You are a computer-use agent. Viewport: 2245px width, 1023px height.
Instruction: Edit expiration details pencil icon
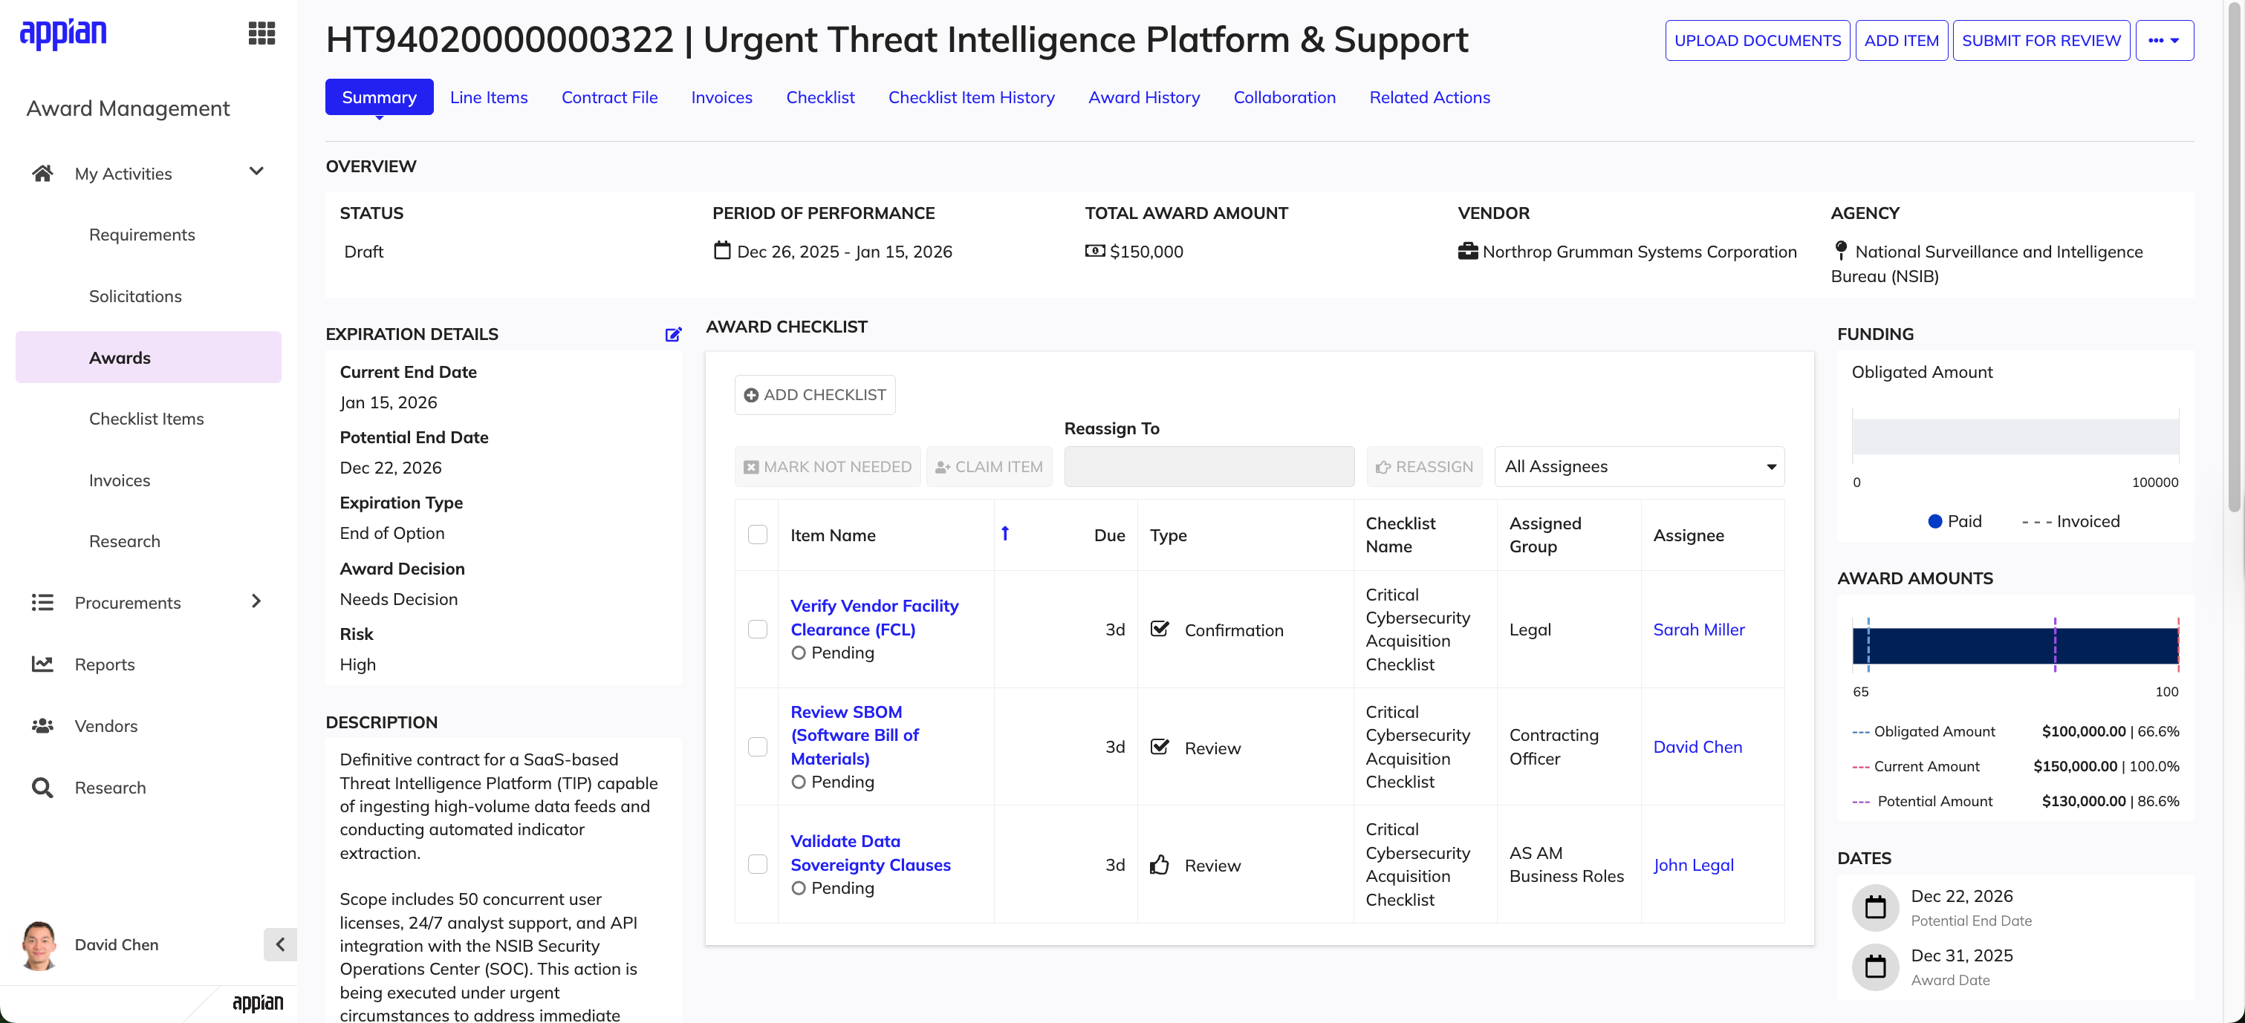(673, 334)
